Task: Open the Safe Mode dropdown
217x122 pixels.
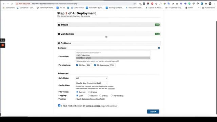Action: point(92,78)
